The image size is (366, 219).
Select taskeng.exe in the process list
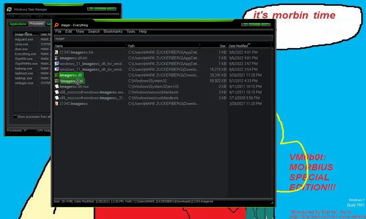pos(24,69)
